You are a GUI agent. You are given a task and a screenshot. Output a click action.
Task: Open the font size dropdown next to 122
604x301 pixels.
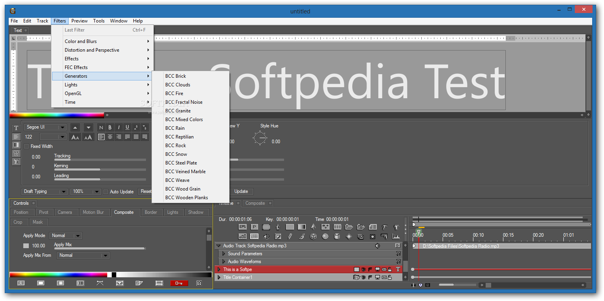click(x=53, y=137)
